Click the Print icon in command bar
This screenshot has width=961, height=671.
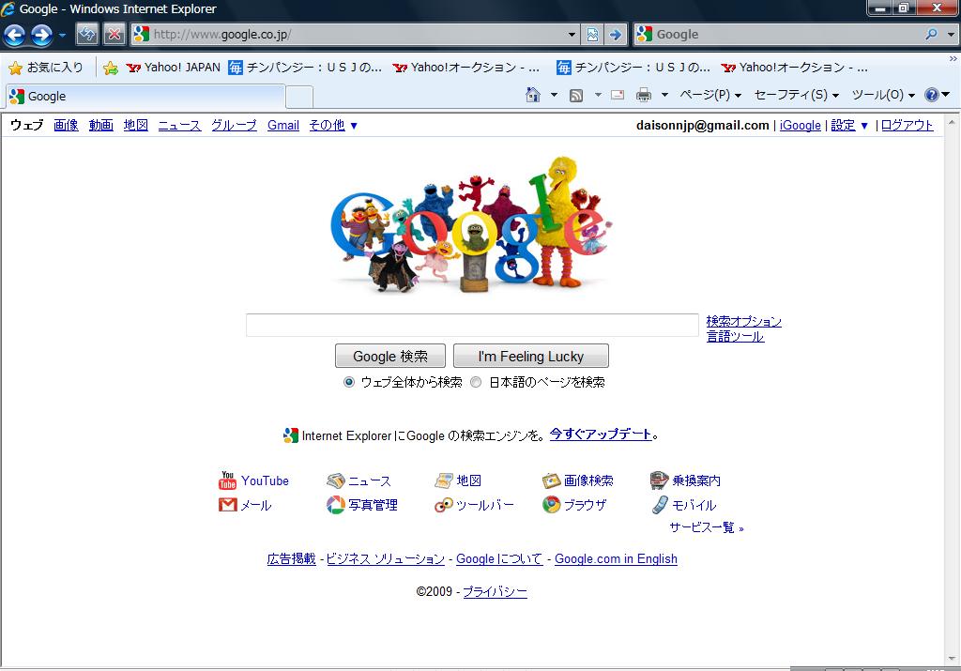(x=644, y=95)
